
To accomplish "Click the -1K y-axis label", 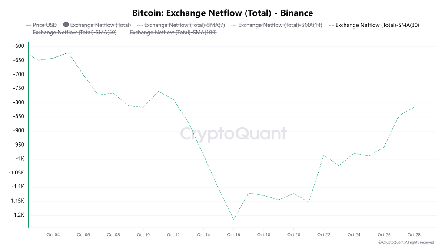I will coord(20,158).
